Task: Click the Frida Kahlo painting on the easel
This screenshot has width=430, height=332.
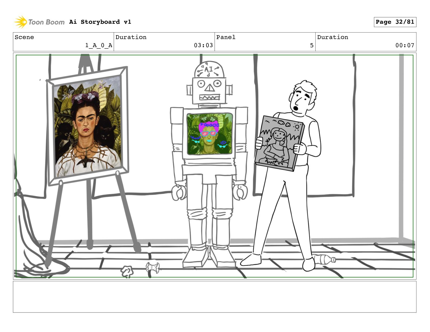Action: (x=87, y=126)
